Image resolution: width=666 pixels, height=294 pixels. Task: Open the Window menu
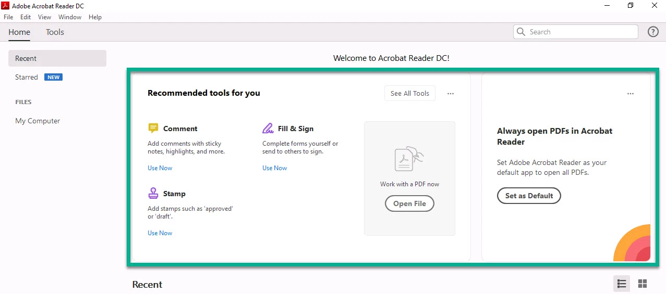[70, 17]
